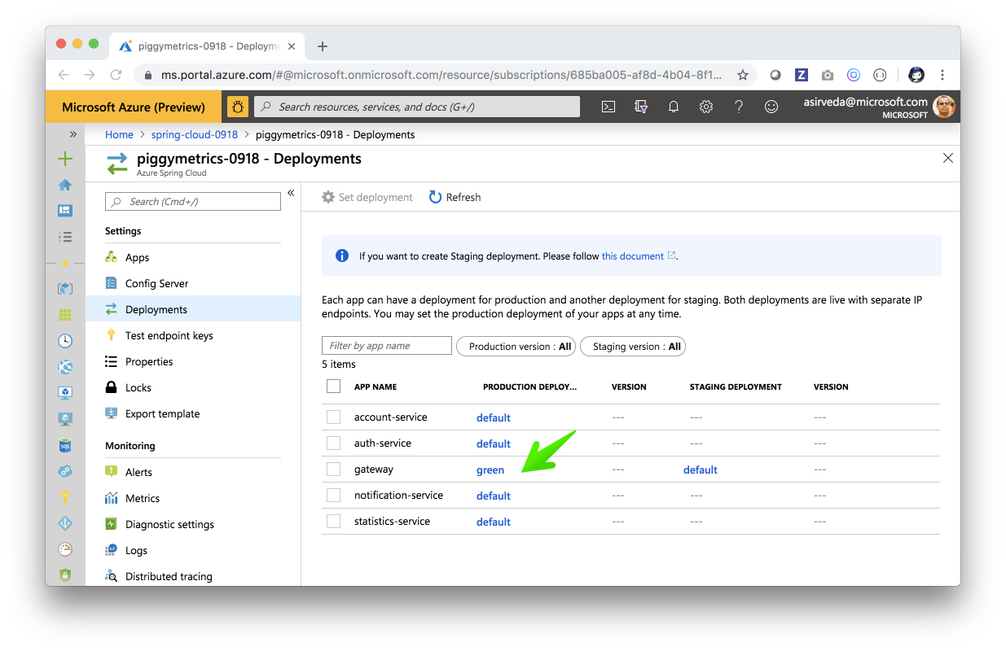Open Properties menu item
The image size is (1006, 651).
(149, 361)
